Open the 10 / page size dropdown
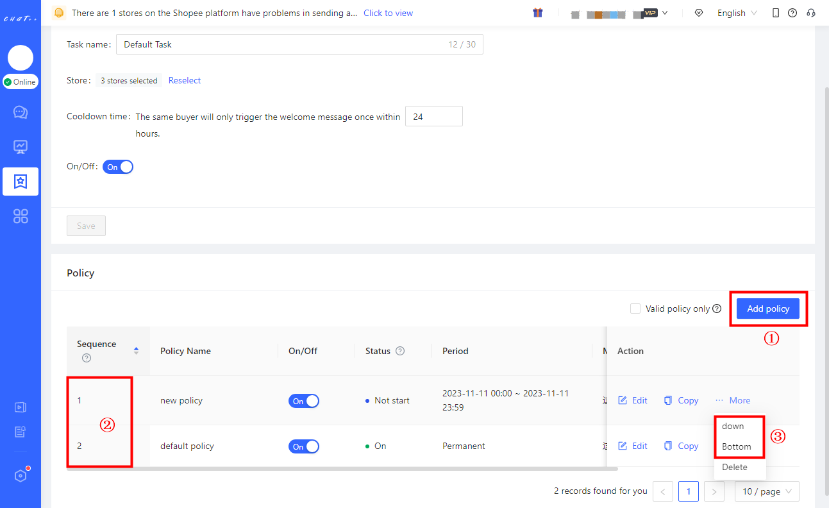 click(767, 491)
